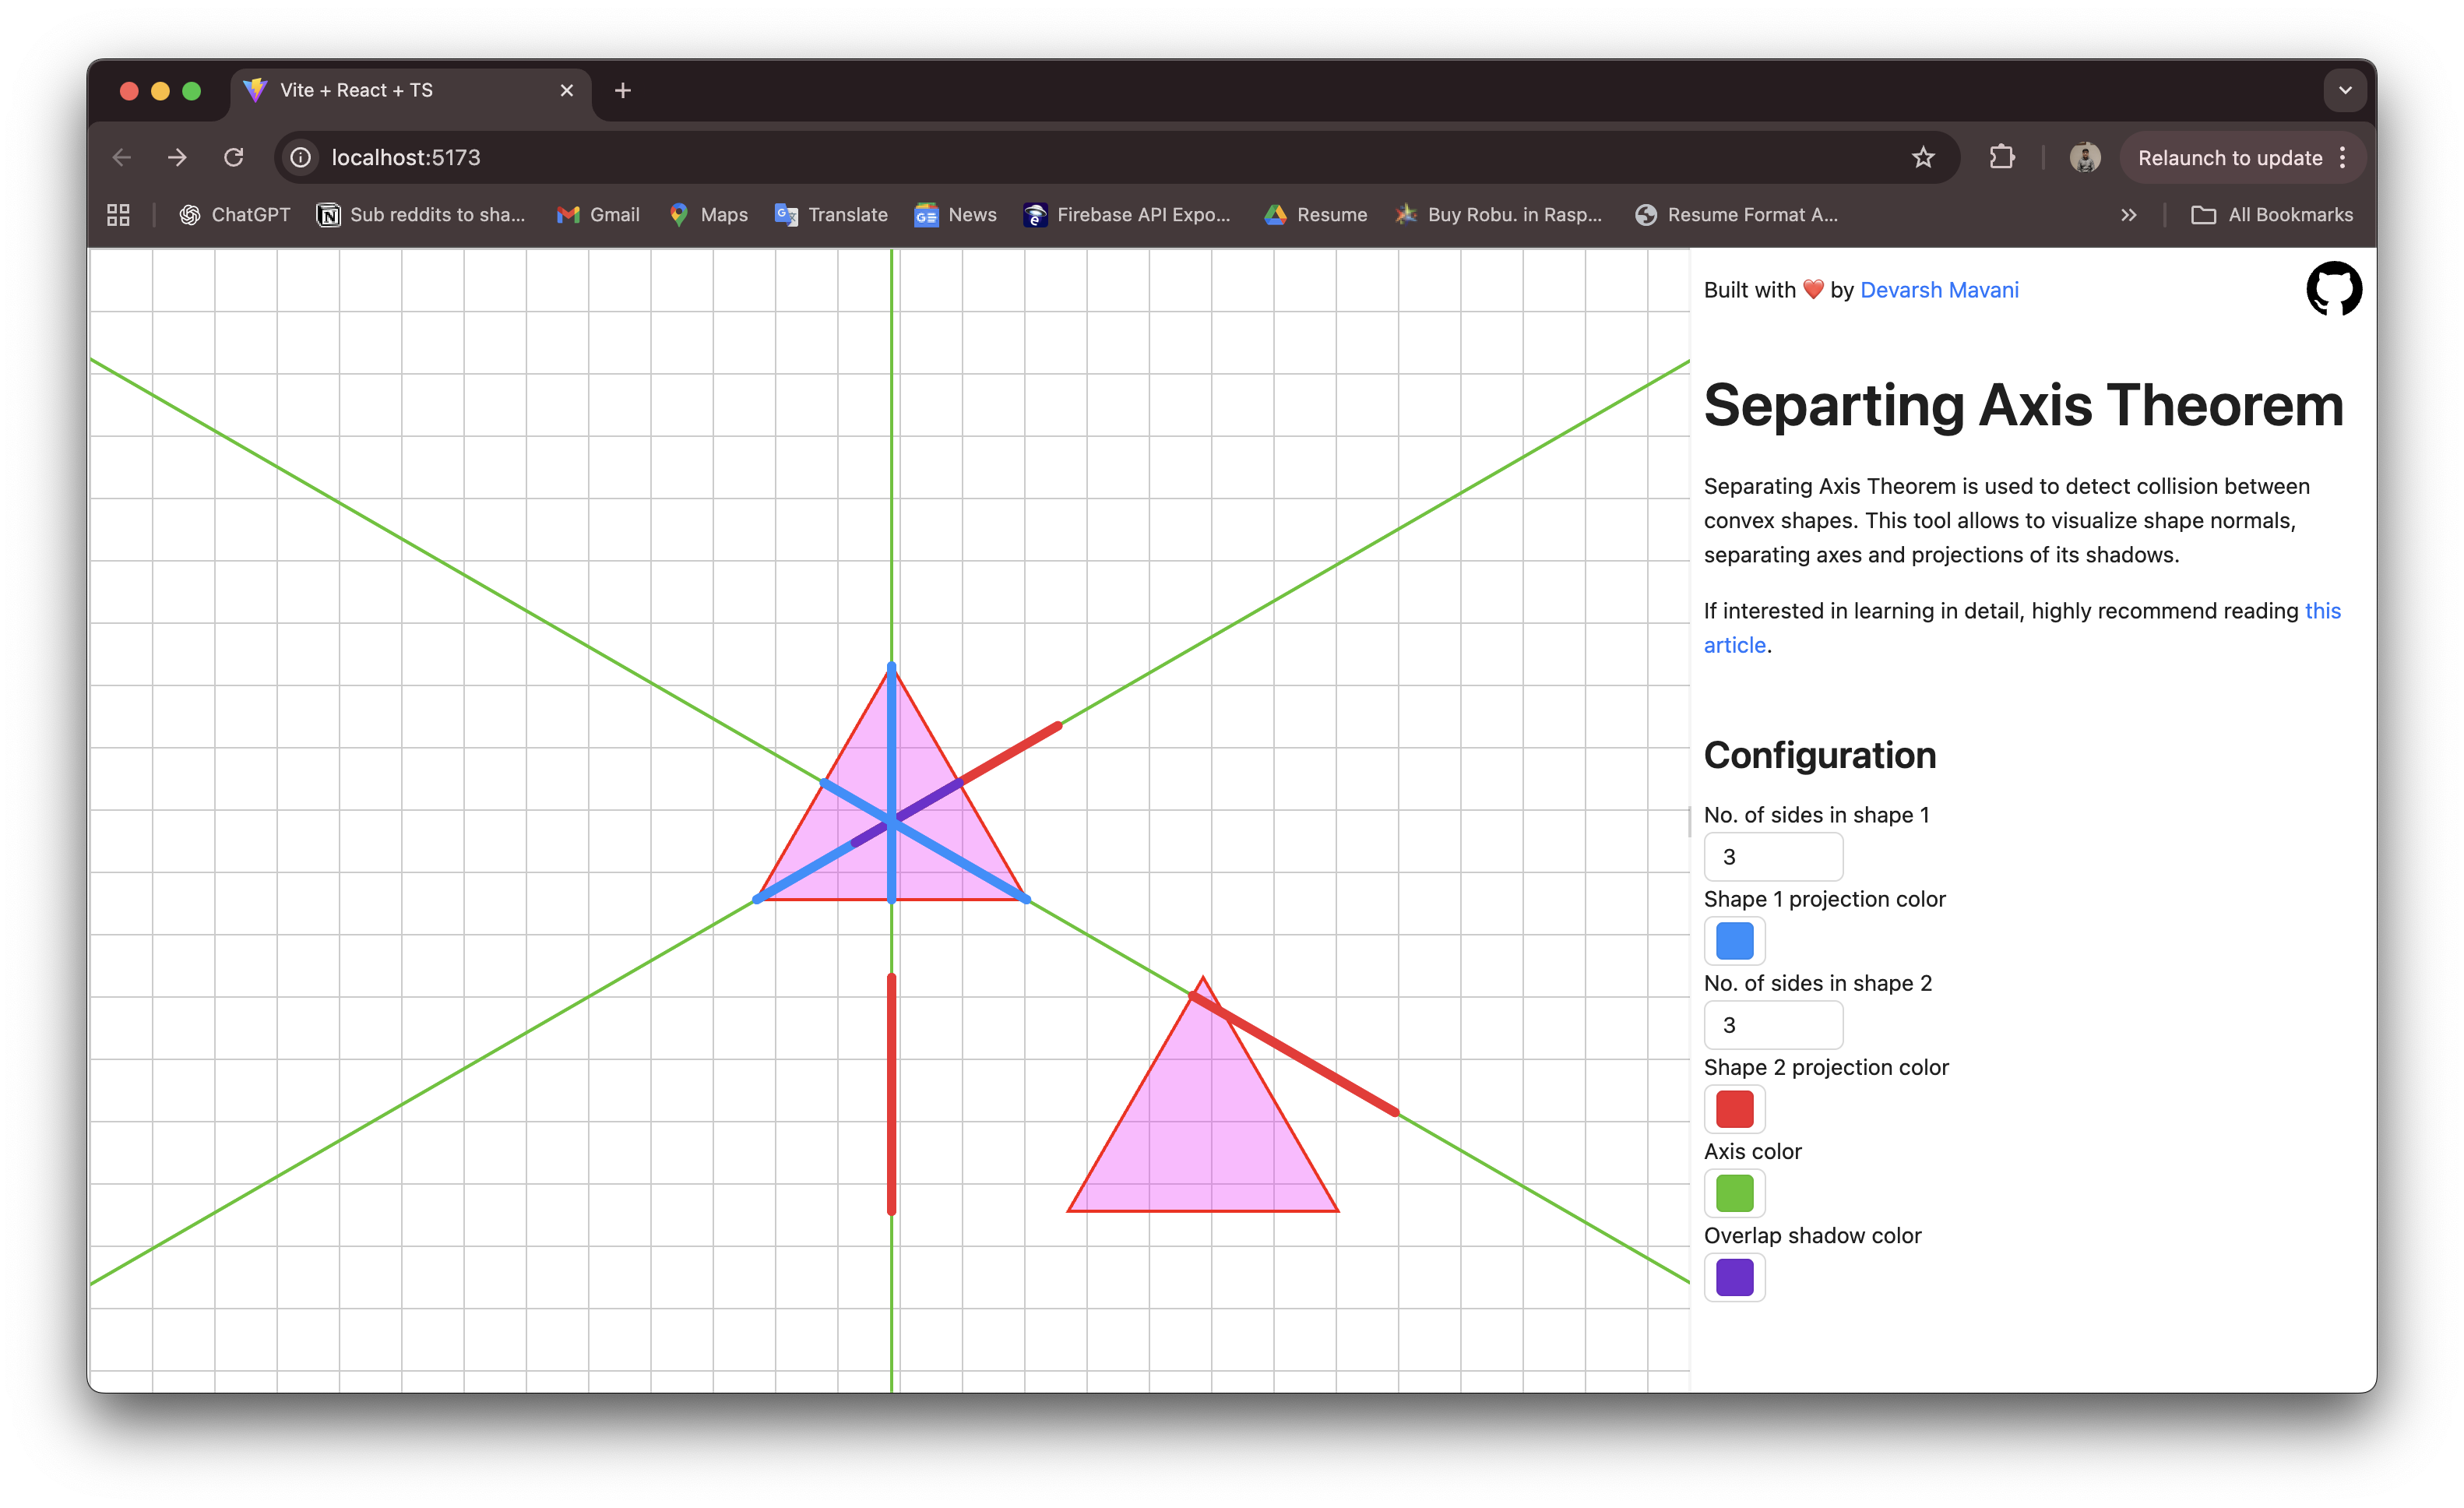Edit No. of sides in shape 1 field
Viewport: 2464px width, 1508px height.
point(1773,857)
